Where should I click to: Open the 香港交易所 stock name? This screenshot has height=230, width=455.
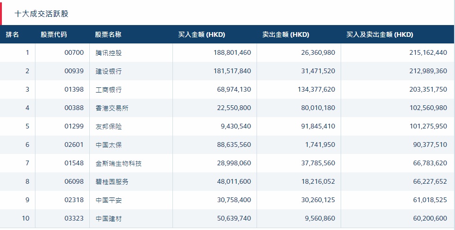click(112, 108)
